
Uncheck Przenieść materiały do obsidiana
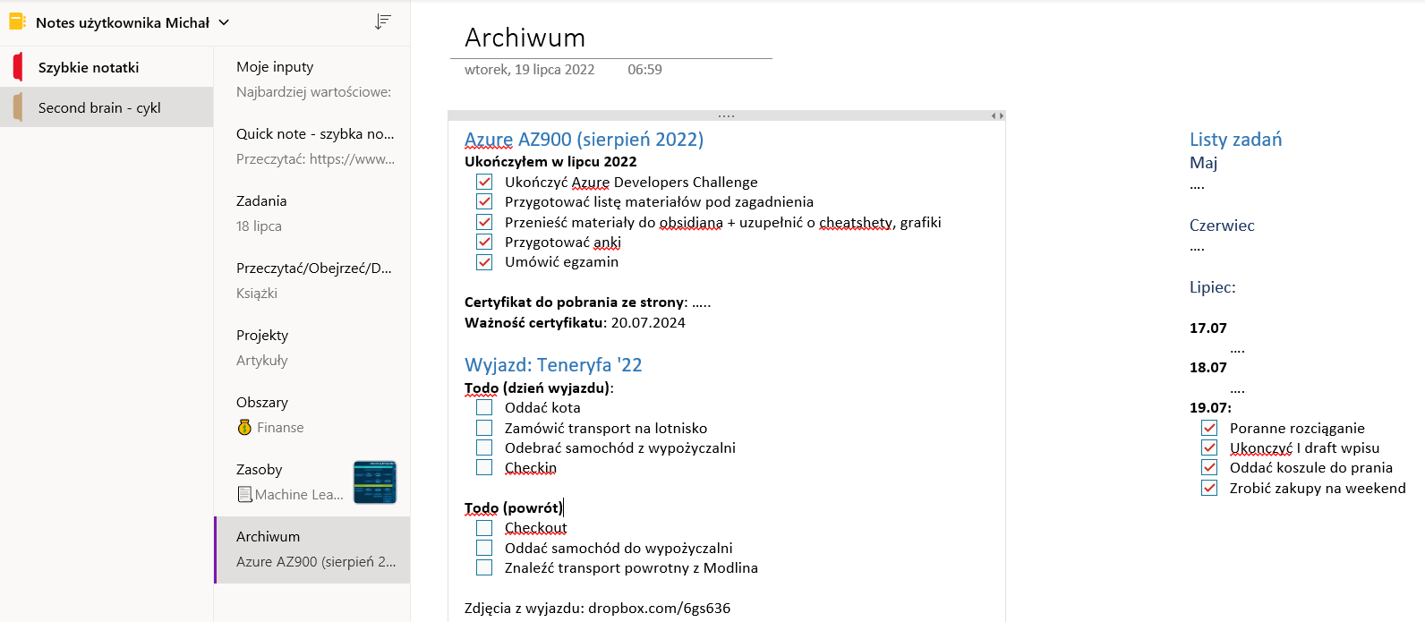click(484, 222)
